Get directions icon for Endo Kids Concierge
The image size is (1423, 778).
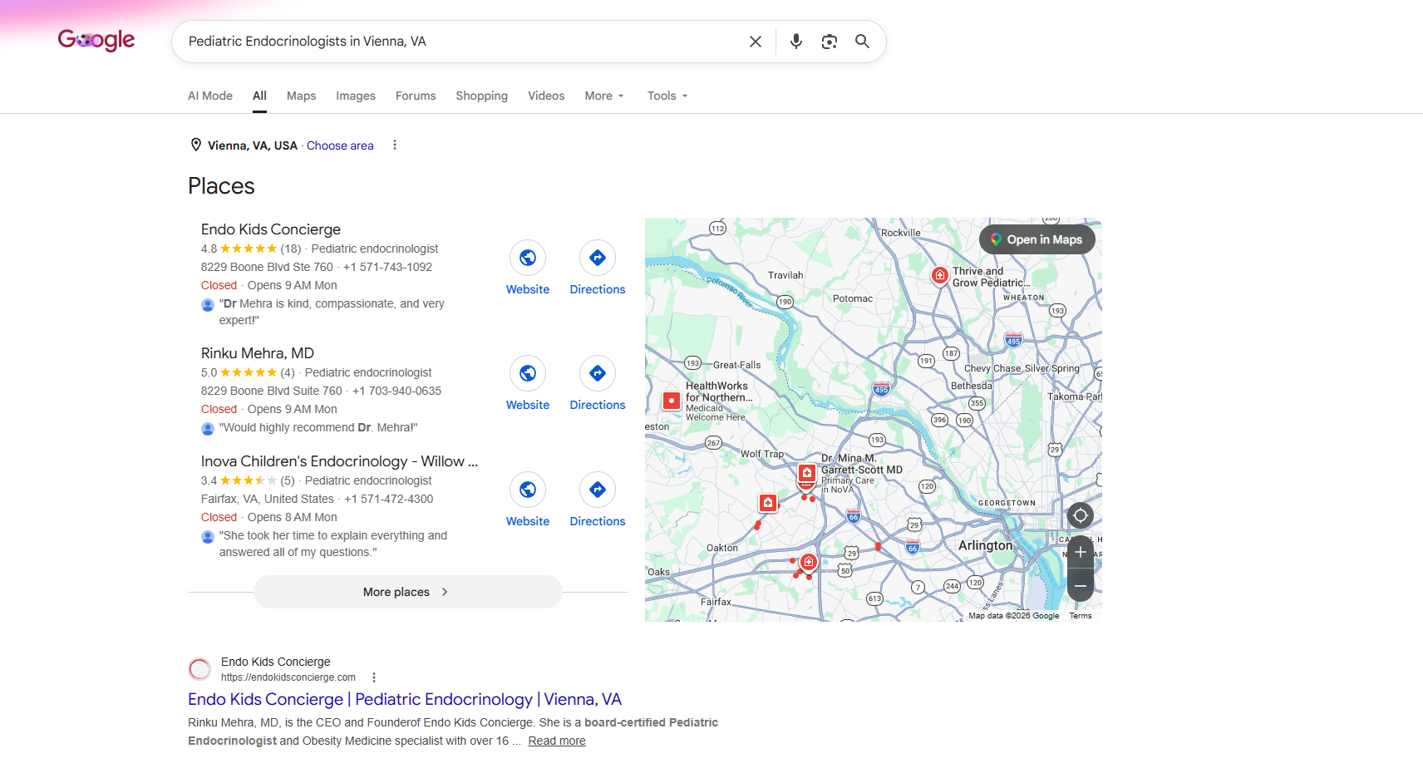click(598, 258)
